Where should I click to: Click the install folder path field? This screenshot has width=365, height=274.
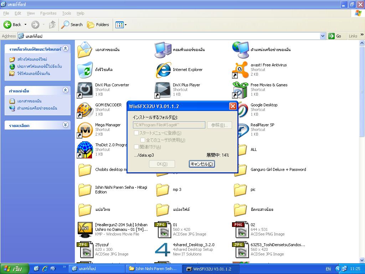pos(169,125)
